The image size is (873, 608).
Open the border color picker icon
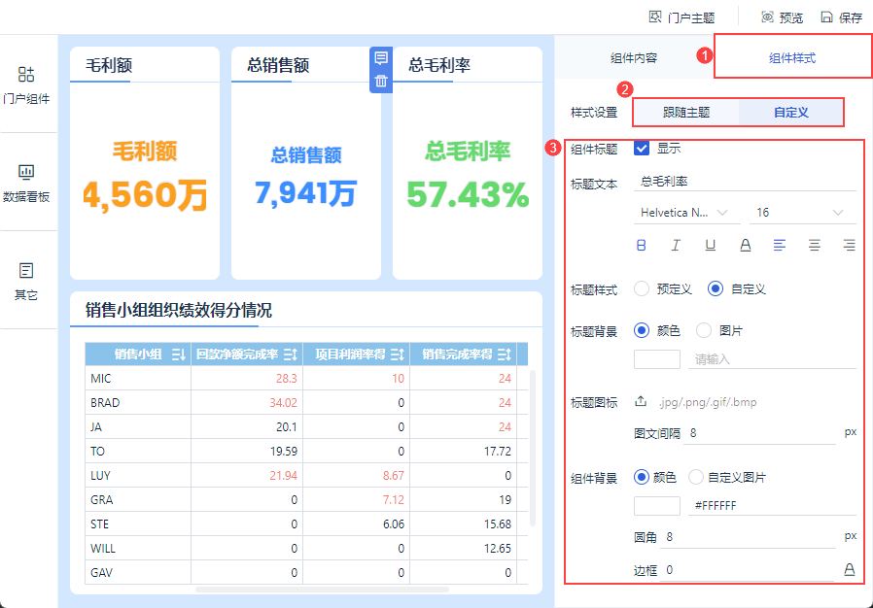849,569
